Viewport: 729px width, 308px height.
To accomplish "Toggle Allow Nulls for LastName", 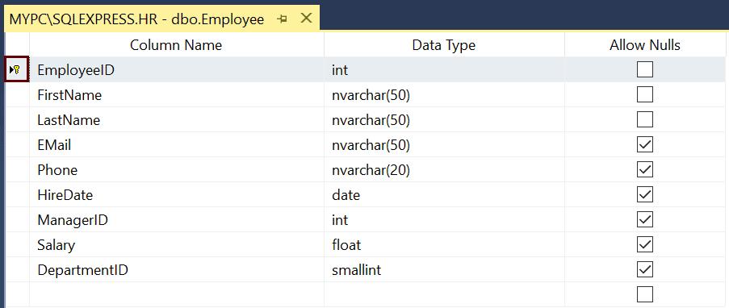I will 645,120.
